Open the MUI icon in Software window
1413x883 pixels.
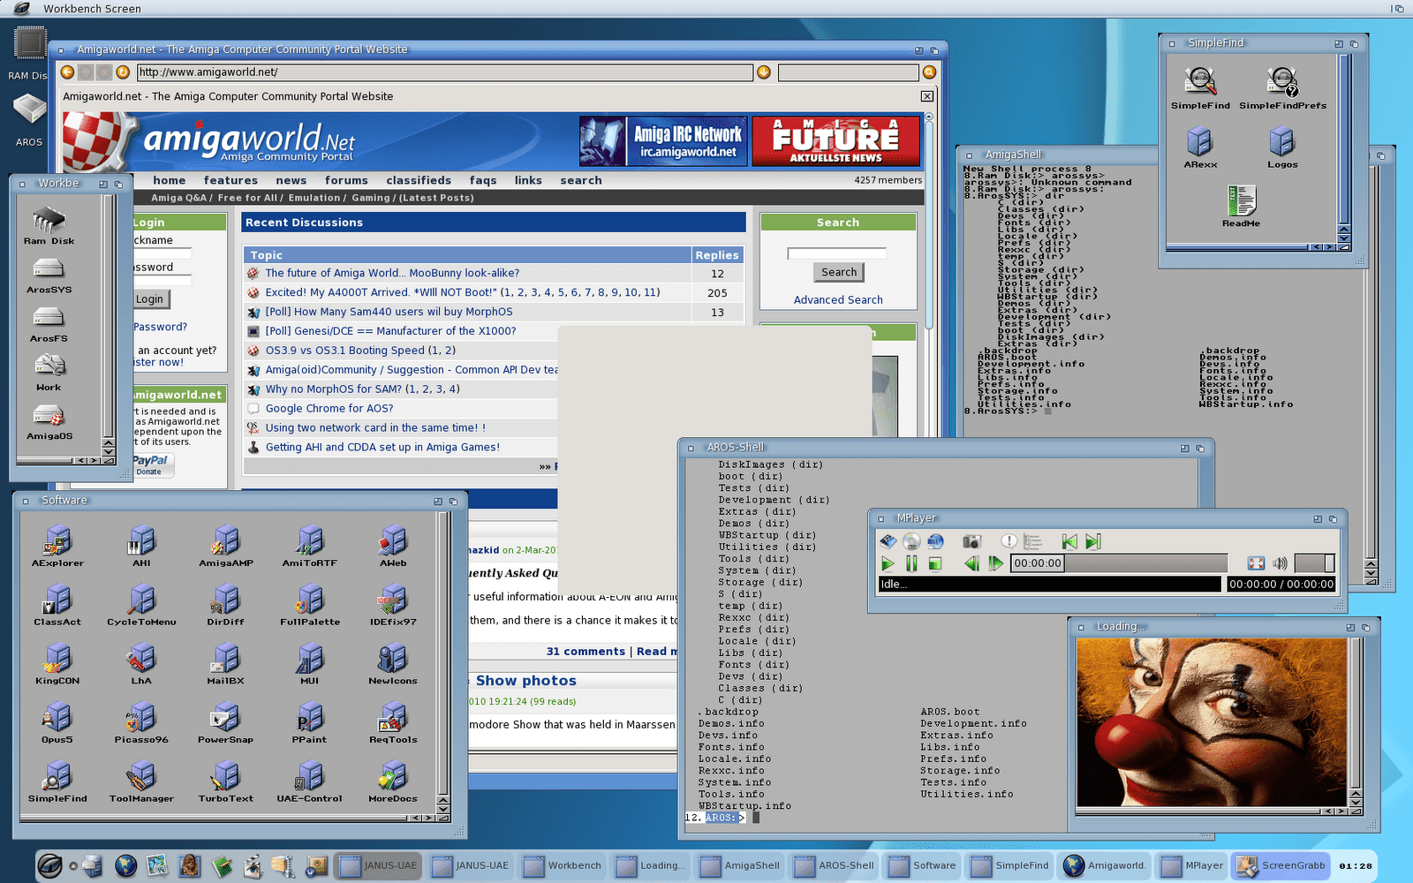click(x=309, y=663)
